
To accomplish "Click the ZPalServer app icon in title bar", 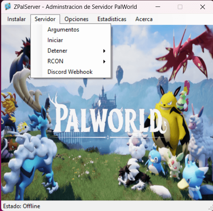I will coord(8,7).
